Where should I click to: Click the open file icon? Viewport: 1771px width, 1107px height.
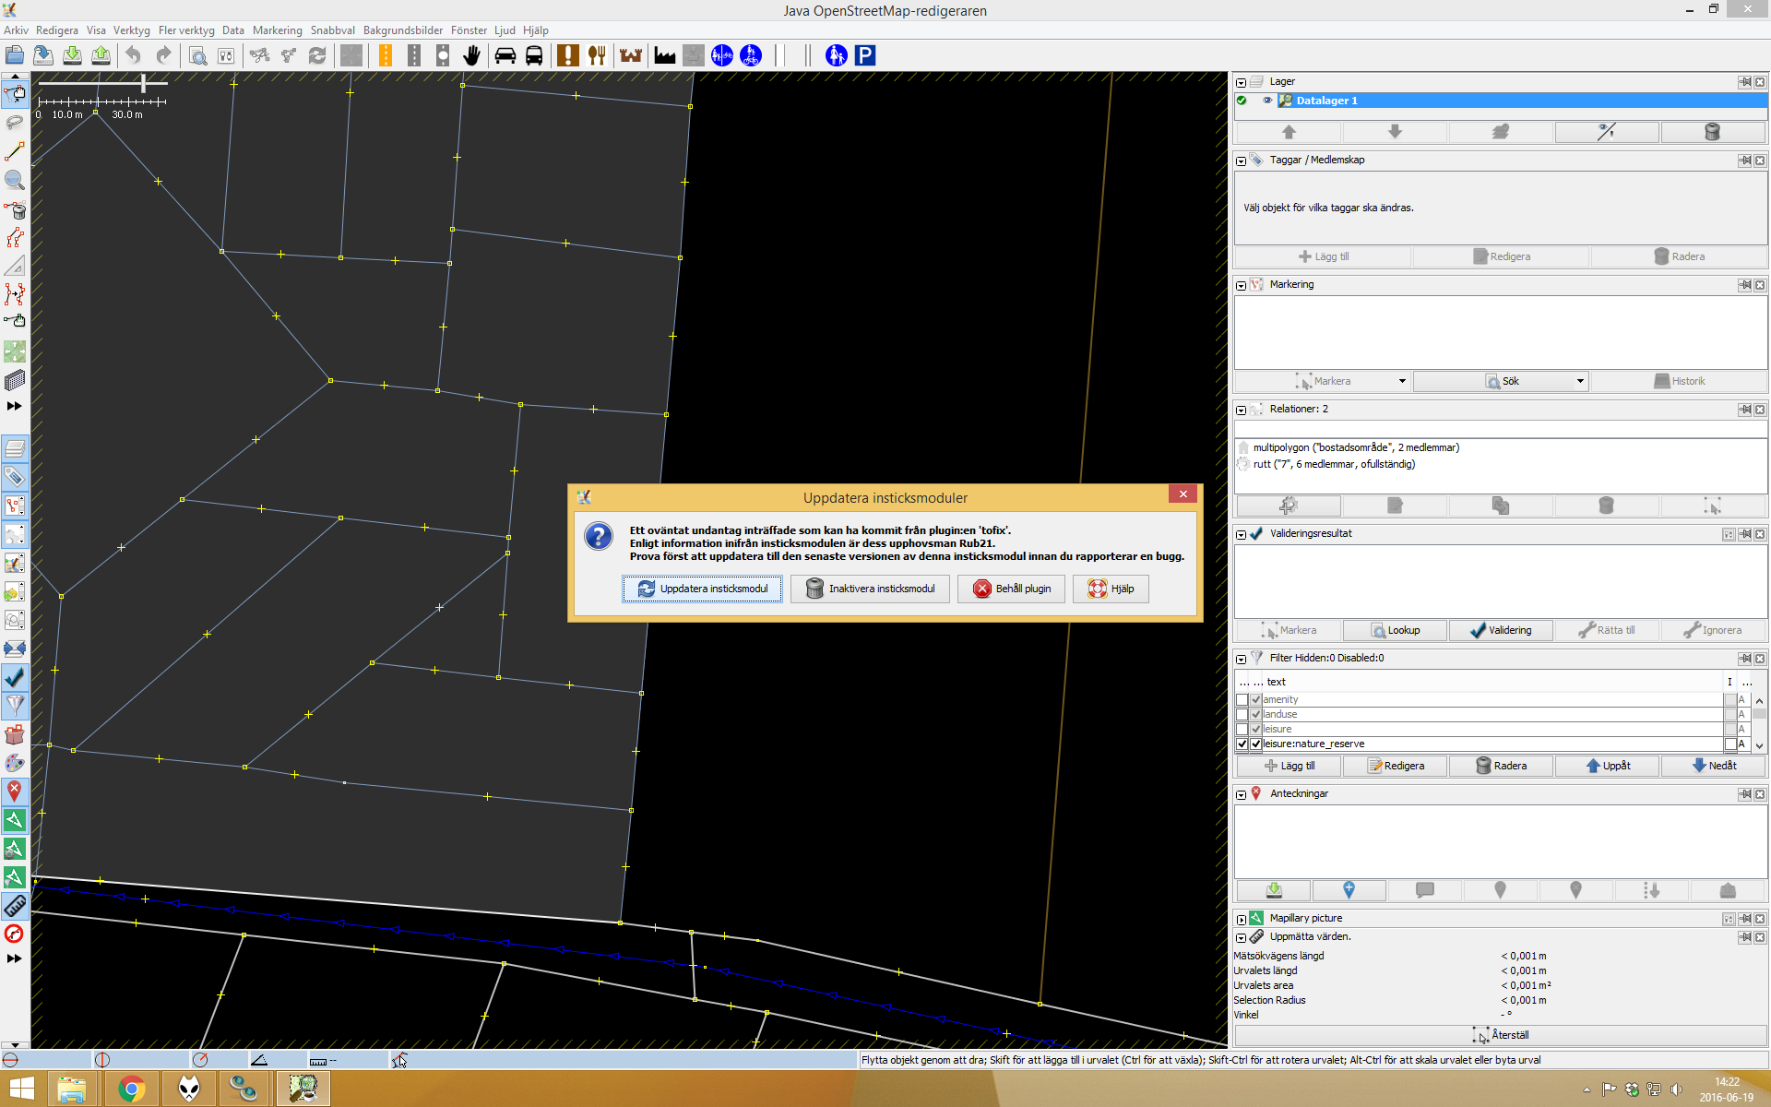coord(15,55)
